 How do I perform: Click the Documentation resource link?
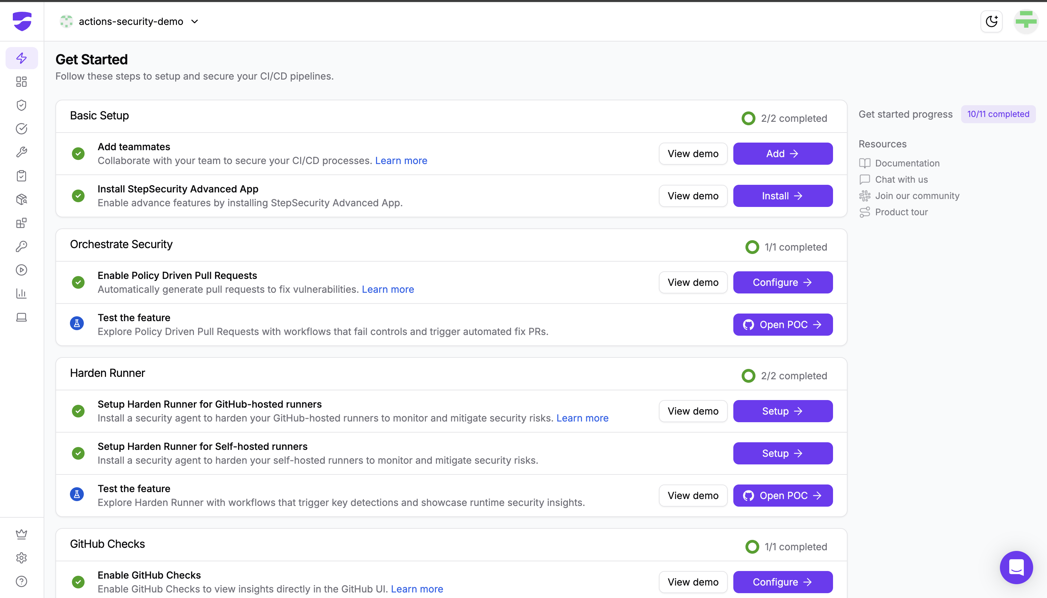coord(907,163)
